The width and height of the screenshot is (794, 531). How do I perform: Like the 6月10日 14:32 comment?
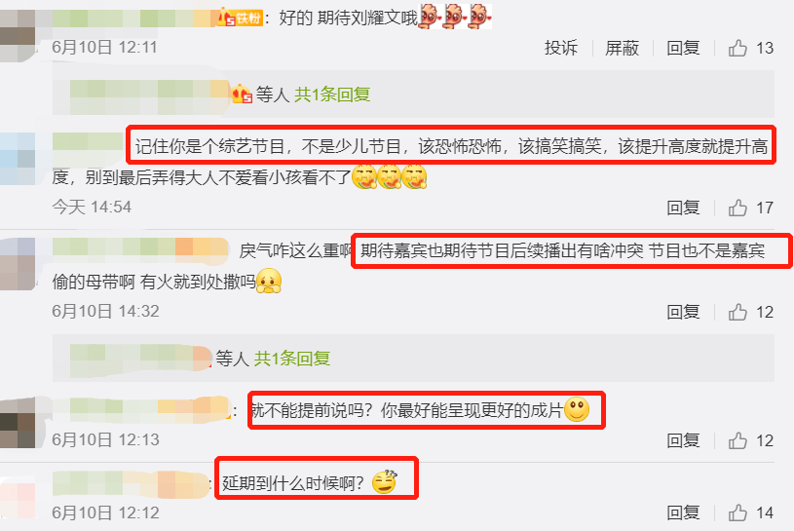pos(737,312)
